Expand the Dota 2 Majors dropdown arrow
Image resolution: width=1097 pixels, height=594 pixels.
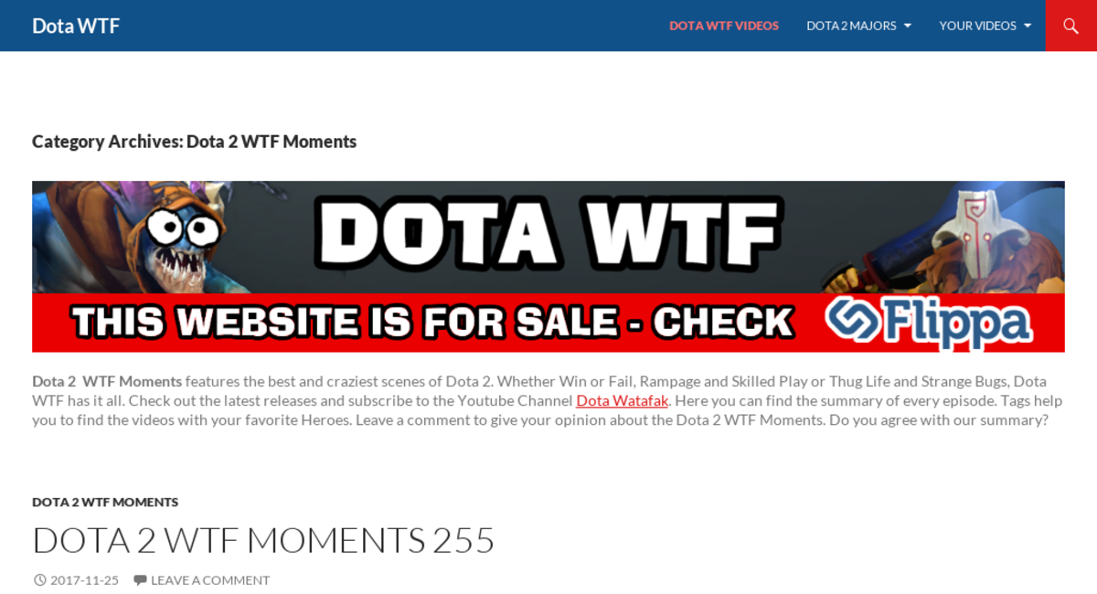coord(908,26)
